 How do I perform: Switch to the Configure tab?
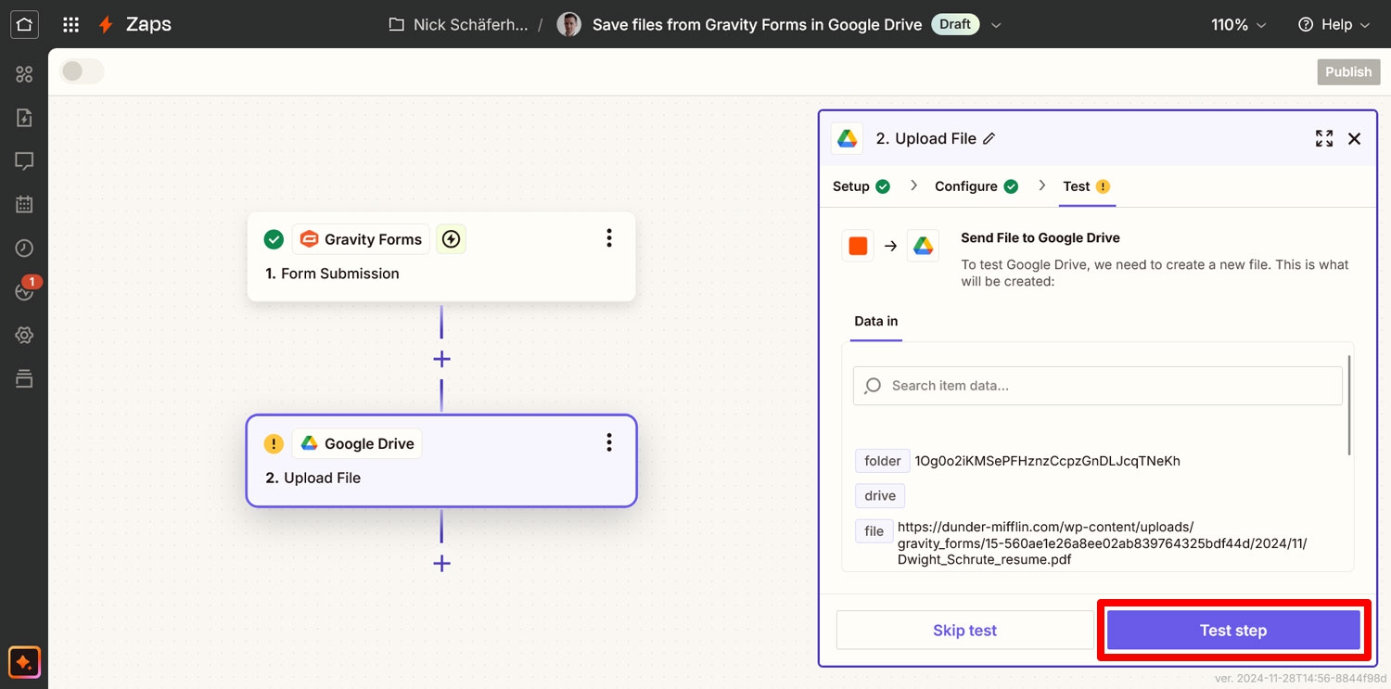976,186
